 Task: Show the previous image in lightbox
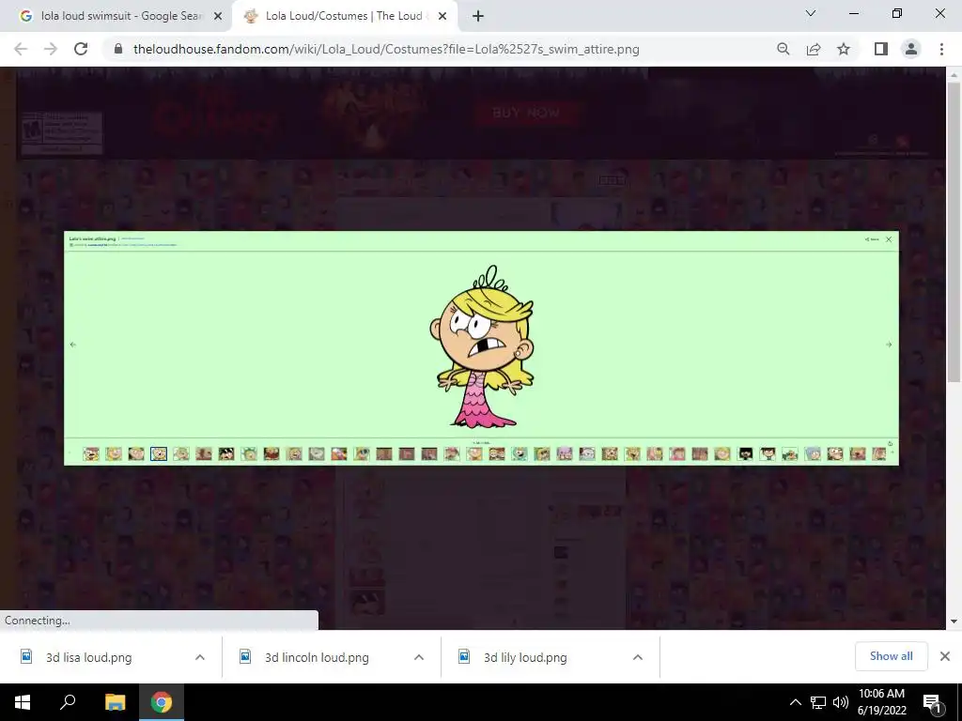tap(73, 345)
